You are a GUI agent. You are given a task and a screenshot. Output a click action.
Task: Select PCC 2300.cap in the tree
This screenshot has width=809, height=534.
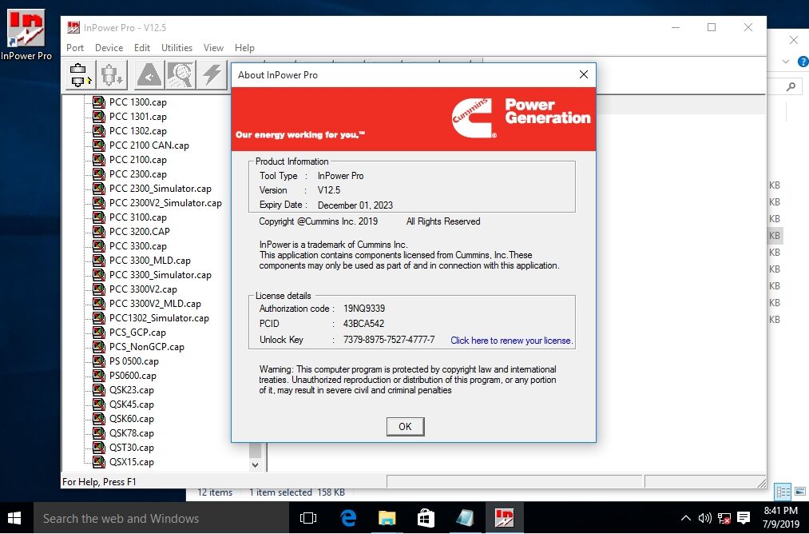coord(137,174)
